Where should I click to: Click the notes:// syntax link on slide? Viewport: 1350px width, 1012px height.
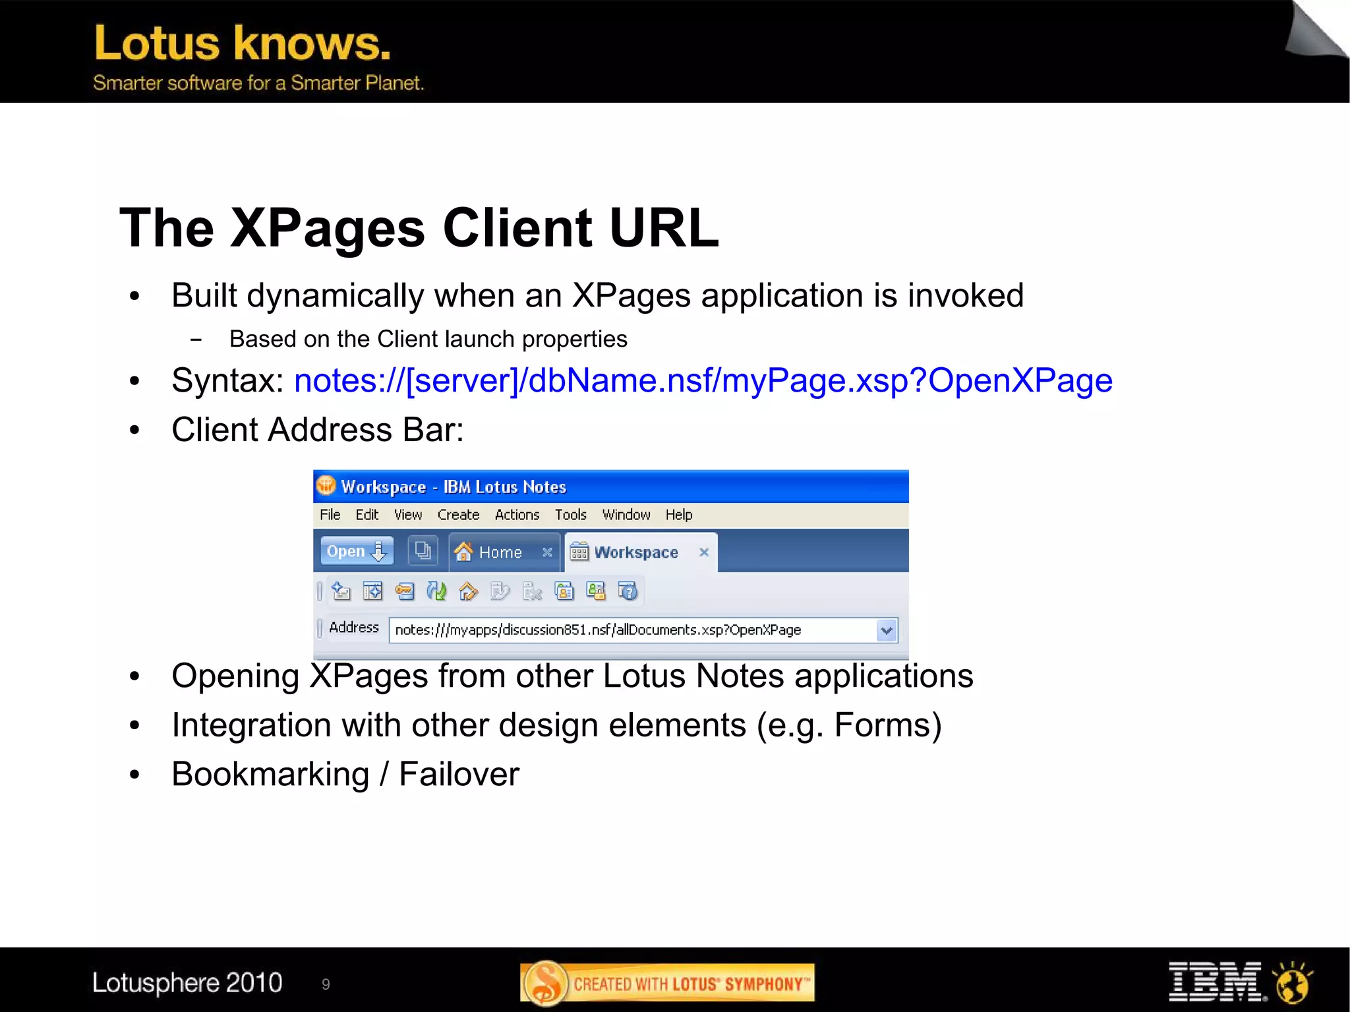pyautogui.click(x=703, y=380)
